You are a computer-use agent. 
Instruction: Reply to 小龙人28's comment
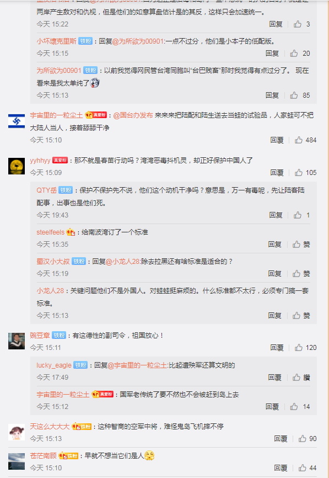(274, 316)
